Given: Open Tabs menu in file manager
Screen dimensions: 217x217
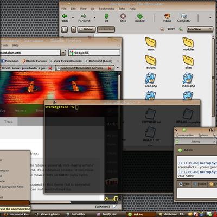Looking at the screenshot, I should tap(122, 9).
